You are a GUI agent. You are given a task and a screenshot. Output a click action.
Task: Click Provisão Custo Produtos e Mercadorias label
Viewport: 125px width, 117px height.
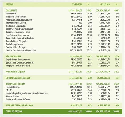21,50
